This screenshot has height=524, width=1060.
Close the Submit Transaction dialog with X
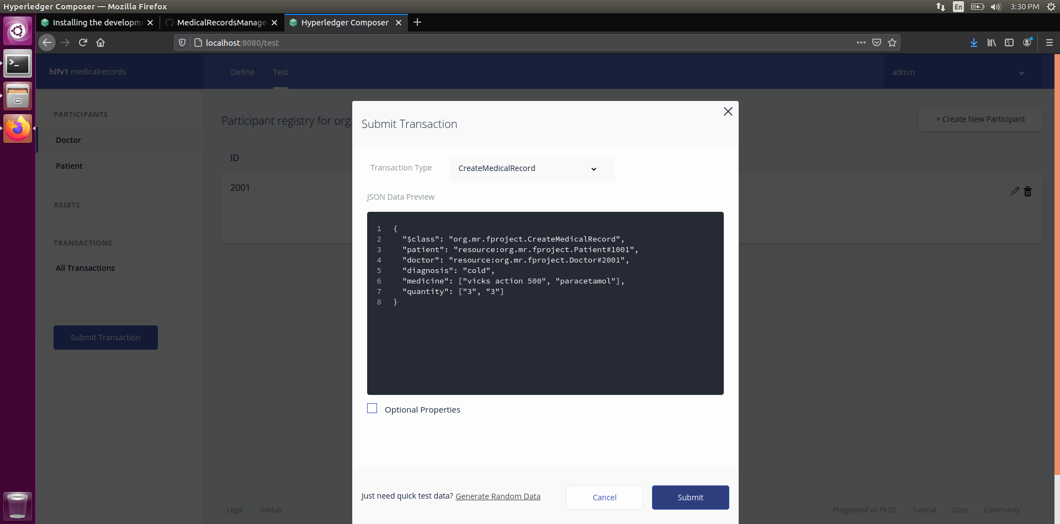coord(728,111)
